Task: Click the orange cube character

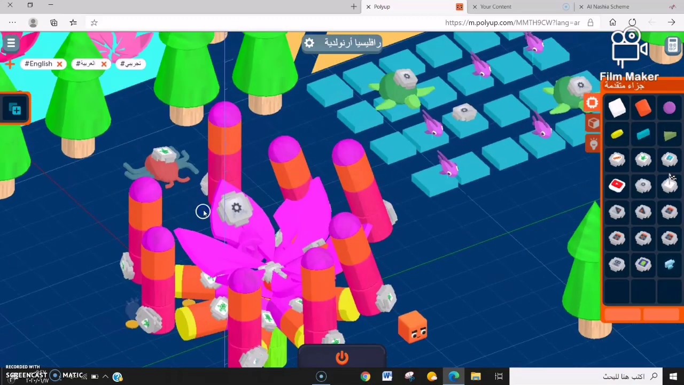Action: point(413,326)
